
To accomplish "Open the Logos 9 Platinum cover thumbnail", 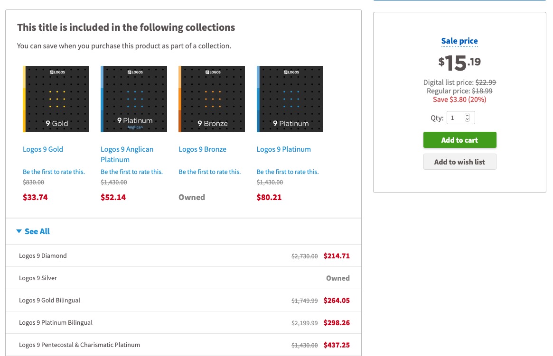I will tap(290, 99).
